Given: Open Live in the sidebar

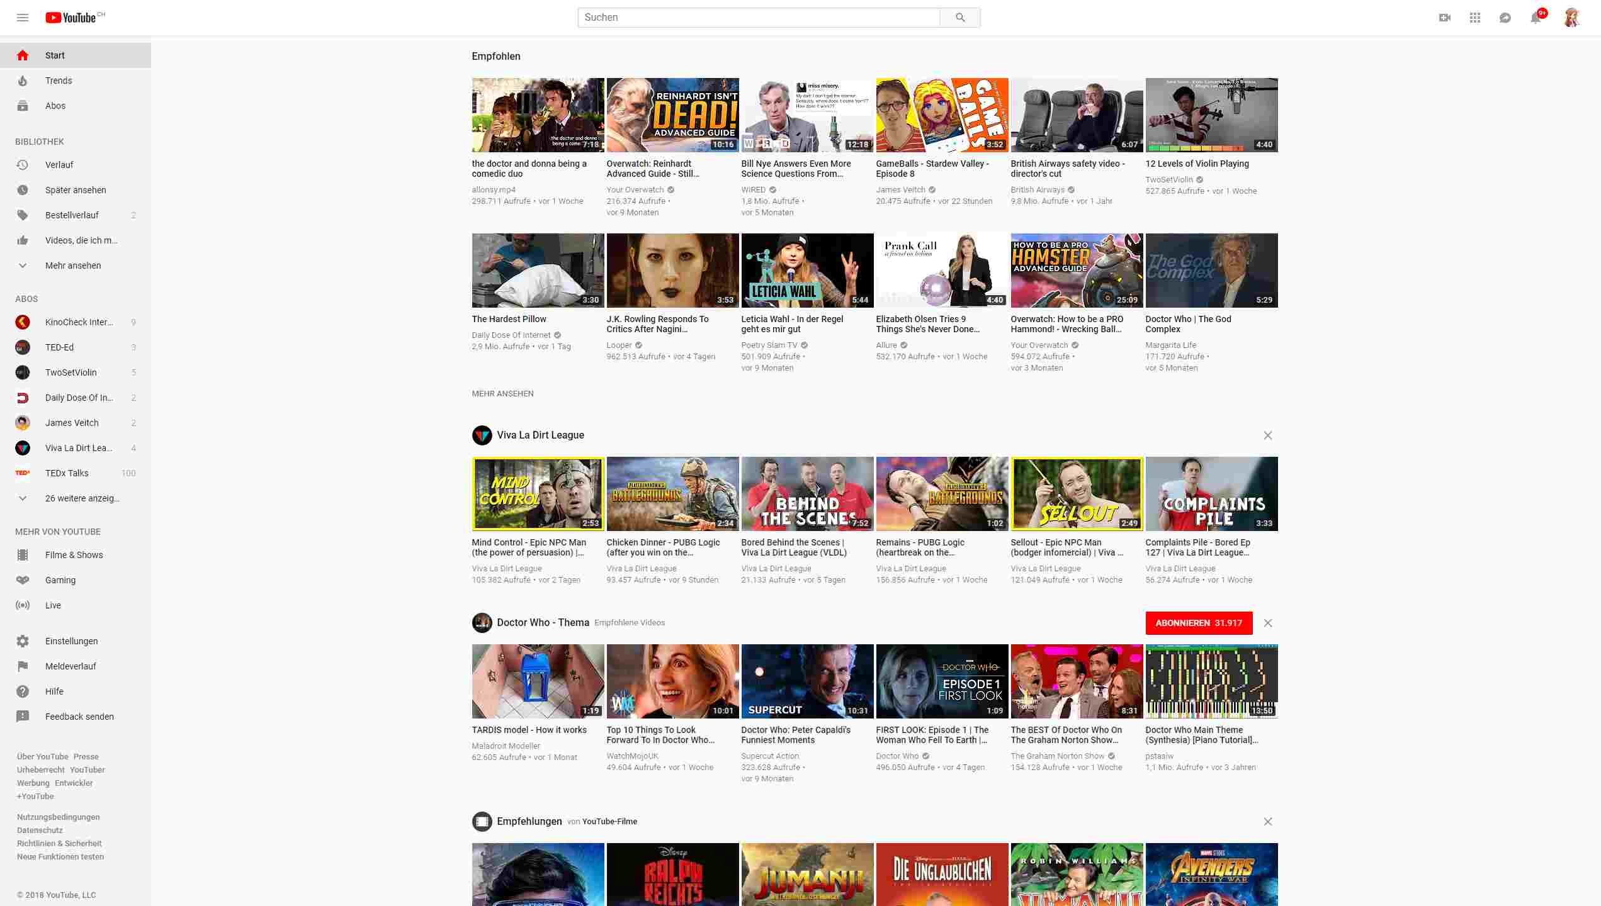Looking at the screenshot, I should coord(76,605).
